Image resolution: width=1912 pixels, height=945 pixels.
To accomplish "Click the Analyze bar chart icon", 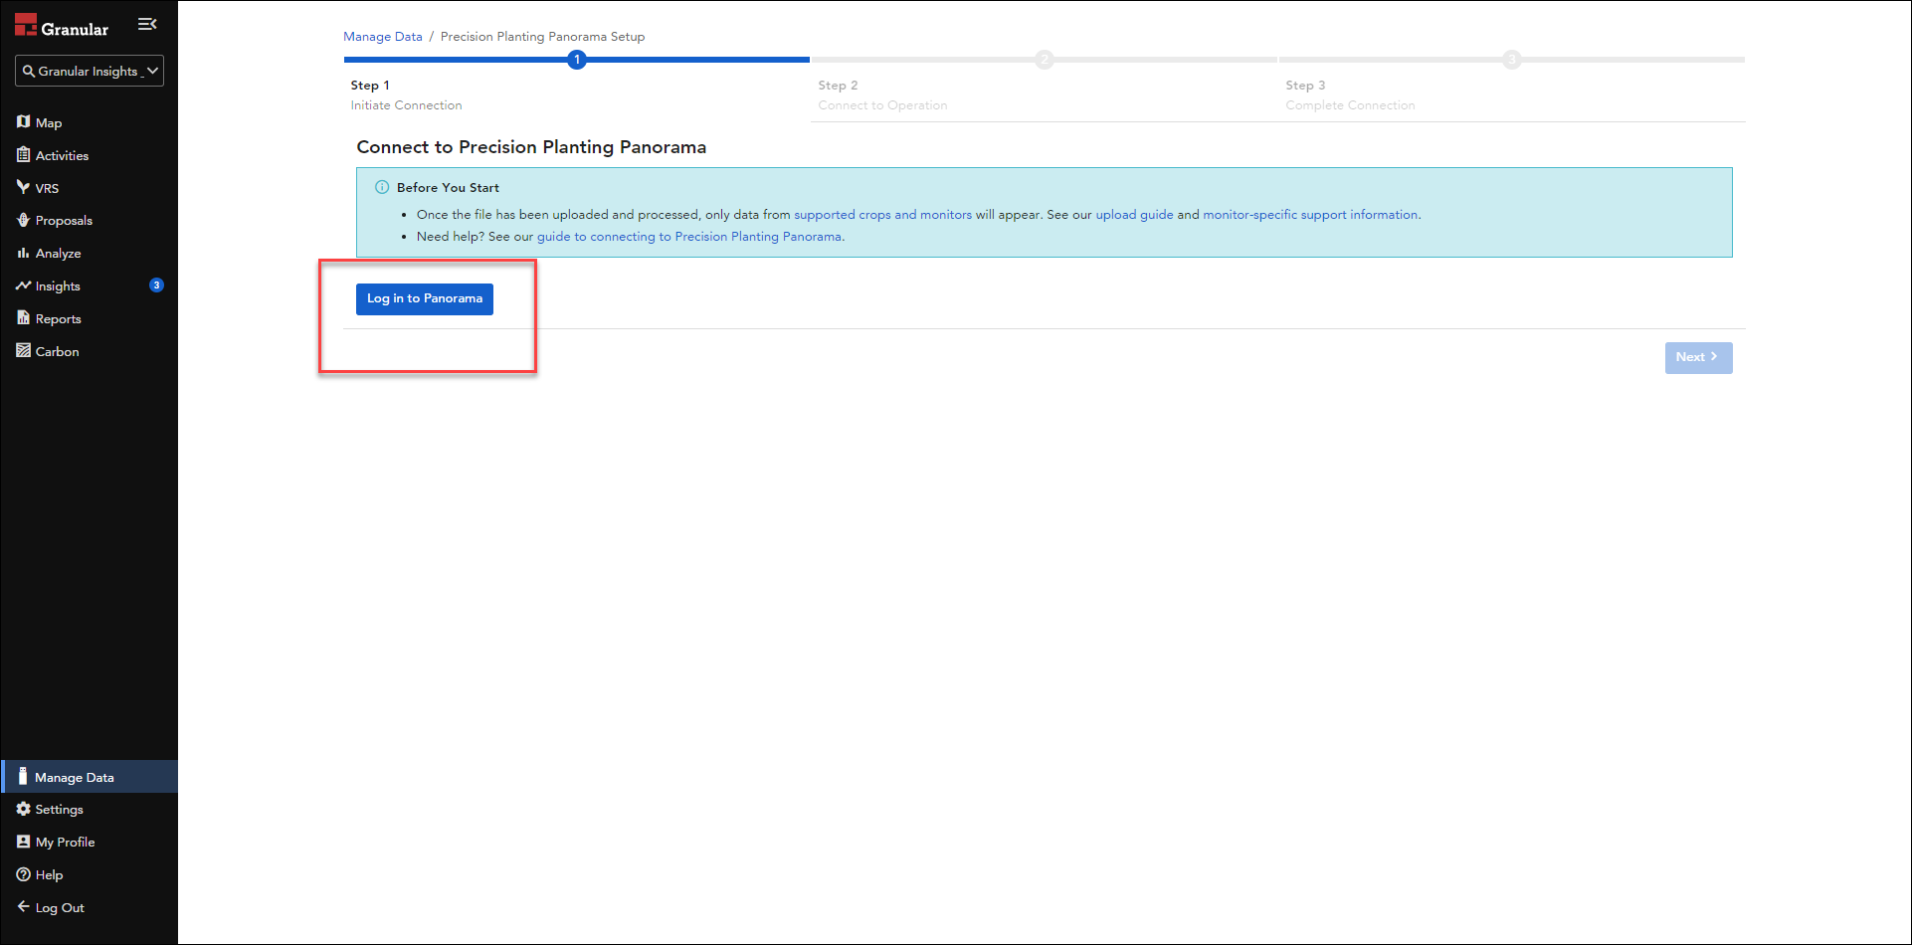I will 23,253.
